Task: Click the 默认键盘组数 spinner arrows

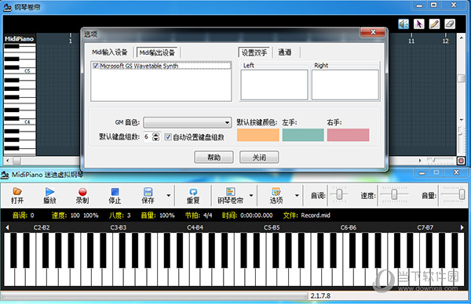Action: 155,137
